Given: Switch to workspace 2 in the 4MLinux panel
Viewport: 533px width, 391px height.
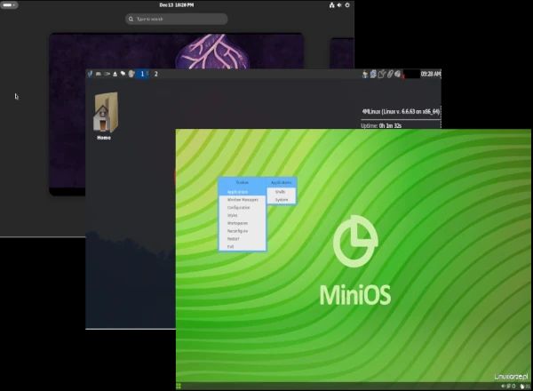Looking at the screenshot, I should point(155,74).
